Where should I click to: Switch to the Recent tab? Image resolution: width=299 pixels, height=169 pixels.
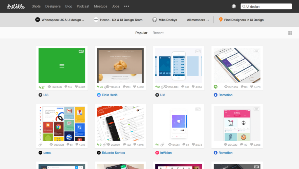pyautogui.click(x=158, y=33)
